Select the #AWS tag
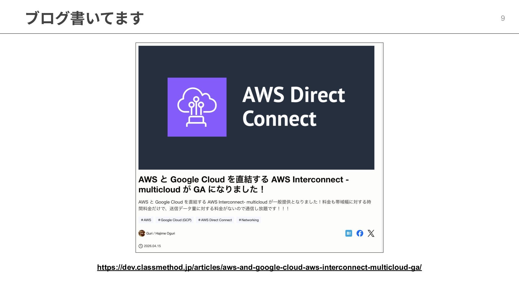Viewport: 519px width, 292px height. [x=146, y=220]
